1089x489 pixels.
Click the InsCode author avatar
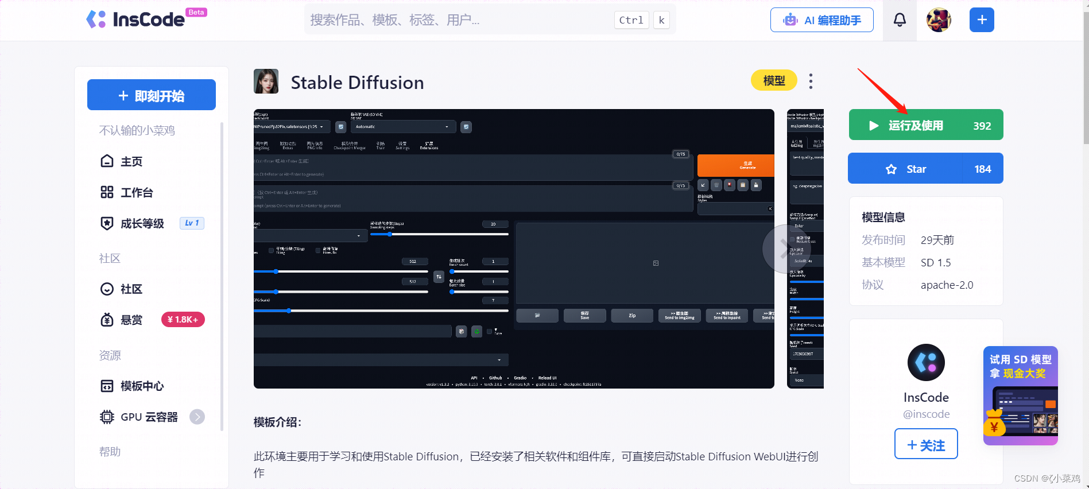[926, 362]
